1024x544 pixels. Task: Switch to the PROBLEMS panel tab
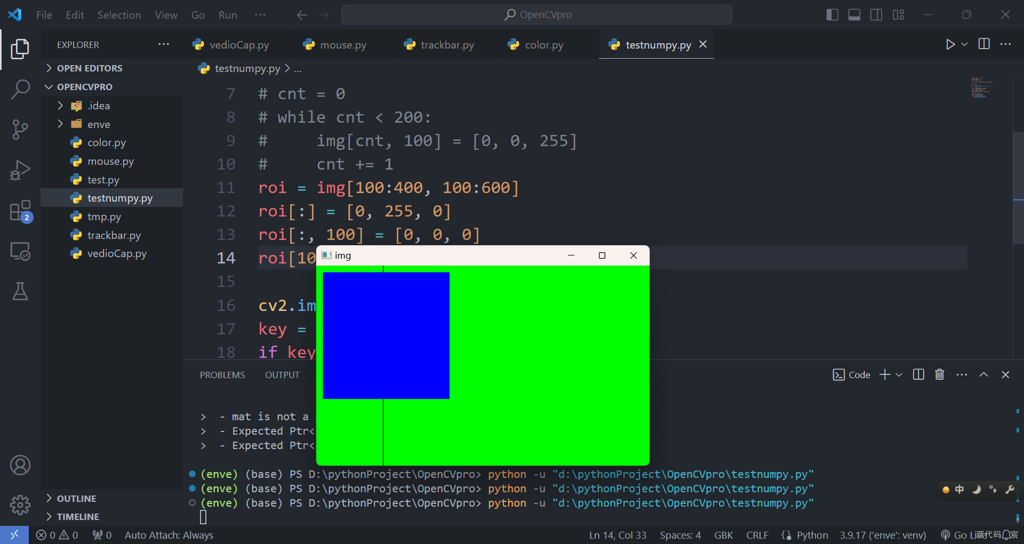(222, 375)
